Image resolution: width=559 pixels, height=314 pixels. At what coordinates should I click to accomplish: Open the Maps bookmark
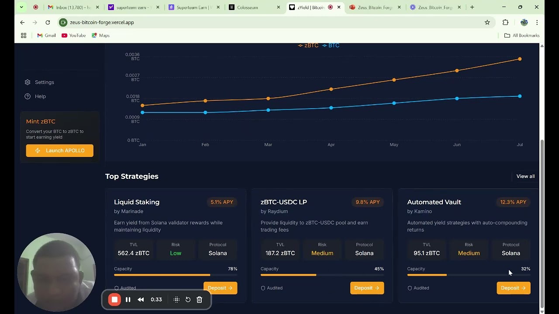pyautogui.click(x=100, y=35)
